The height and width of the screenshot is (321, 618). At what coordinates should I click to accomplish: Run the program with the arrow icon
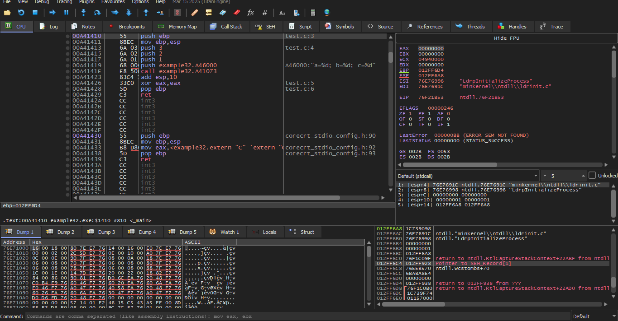pos(52,13)
